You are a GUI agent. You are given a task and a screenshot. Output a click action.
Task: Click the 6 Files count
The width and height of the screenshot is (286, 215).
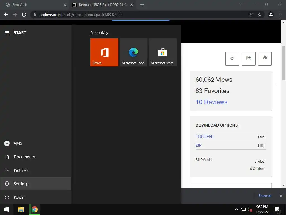[x=259, y=162]
